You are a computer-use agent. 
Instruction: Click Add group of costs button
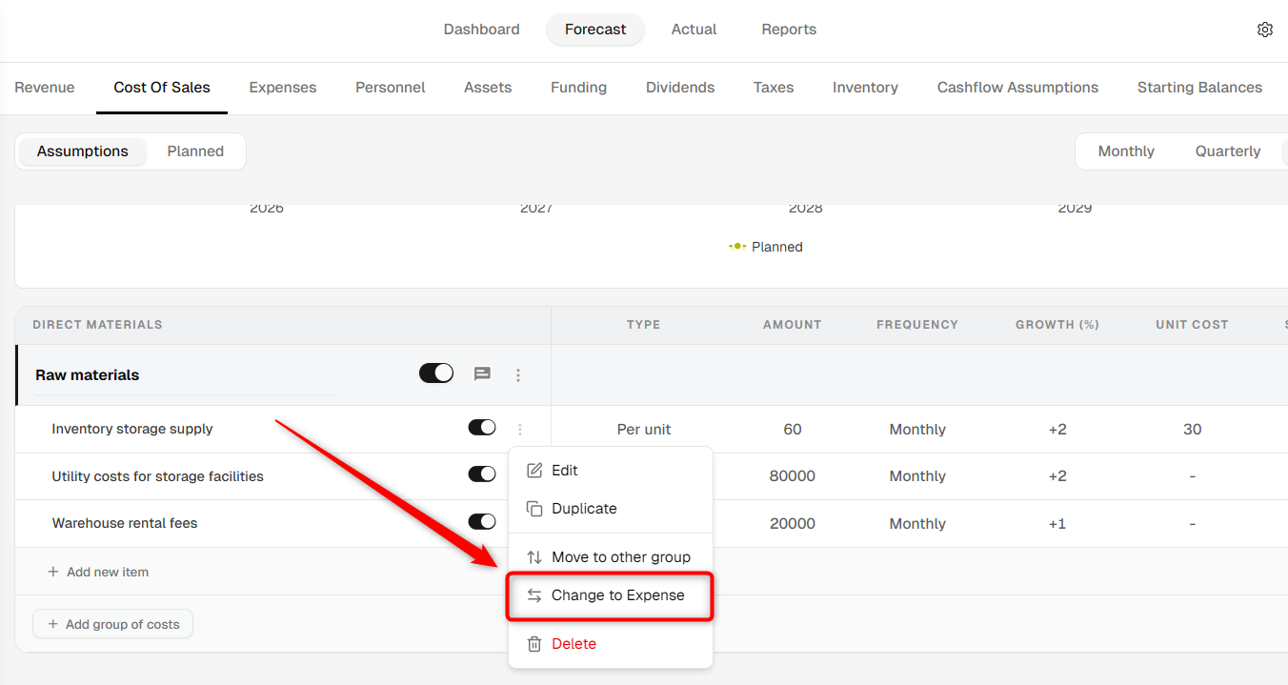pyautogui.click(x=113, y=624)
